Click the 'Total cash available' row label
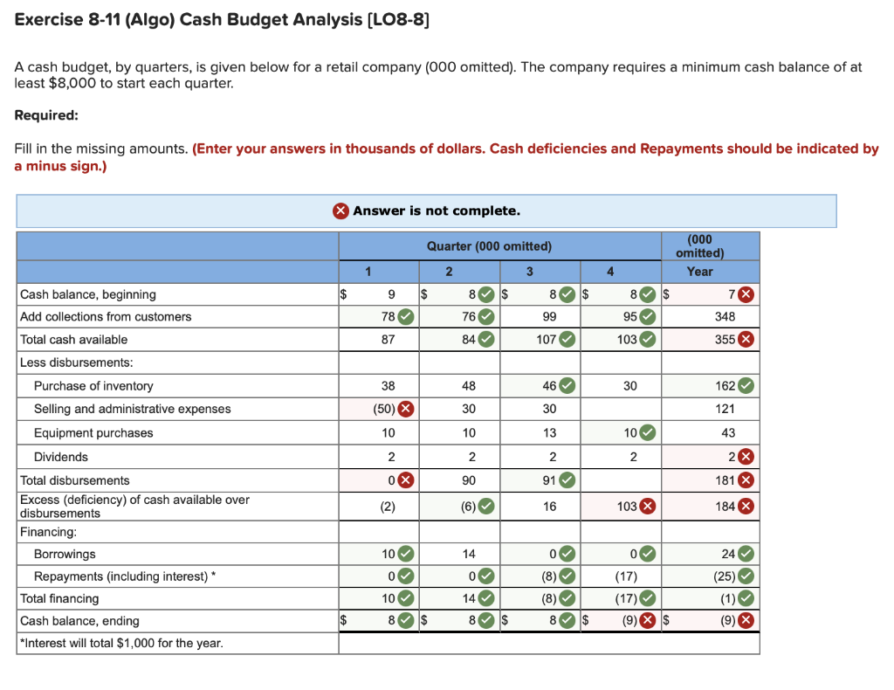Image resolution: width=894 pixels, height=690 pixels. 74,339
